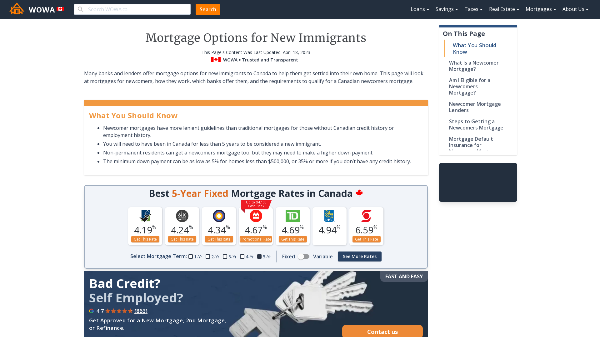Click the TD Bank mortgage rate icon

[x=292, y=216]
